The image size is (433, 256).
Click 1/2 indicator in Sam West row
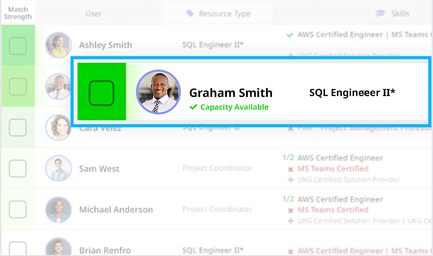coord(288,157)
